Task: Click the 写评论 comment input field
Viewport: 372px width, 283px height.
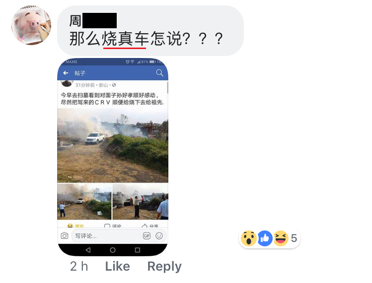Action: coord(119,236)
